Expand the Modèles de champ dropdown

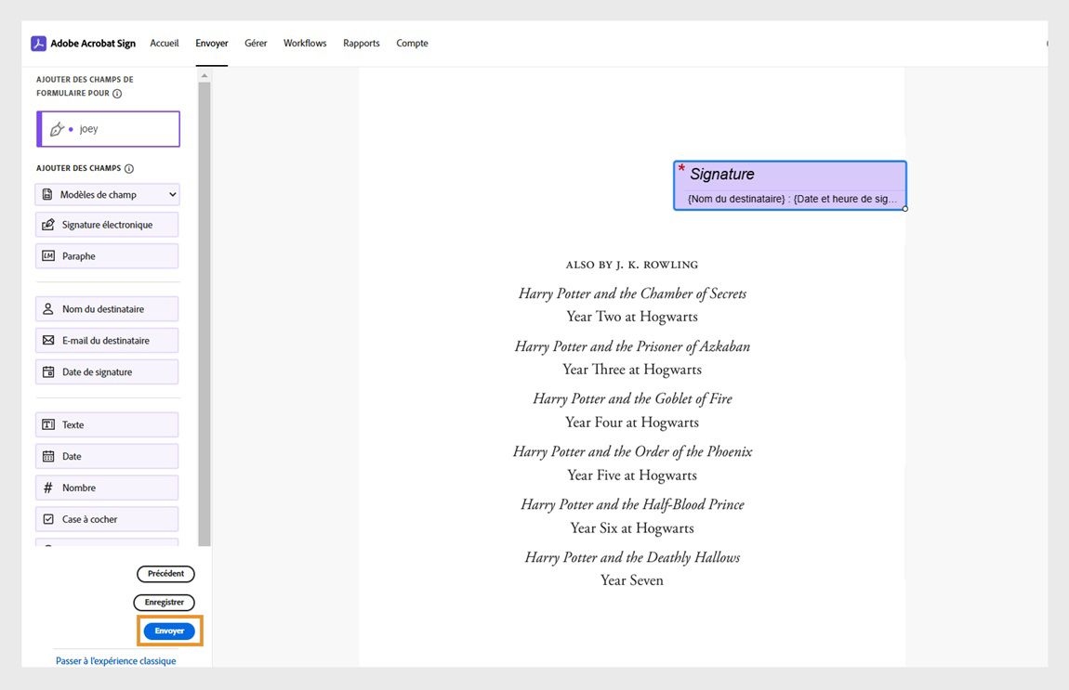107,195
